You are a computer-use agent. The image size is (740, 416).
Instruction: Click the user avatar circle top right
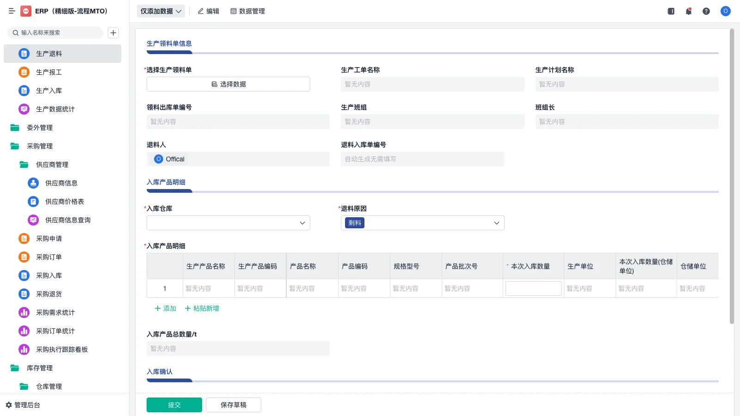click(x=725, y=11)
